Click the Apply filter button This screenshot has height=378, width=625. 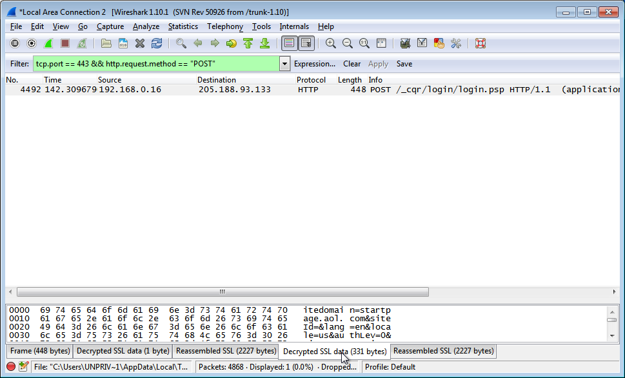point(378,64)
